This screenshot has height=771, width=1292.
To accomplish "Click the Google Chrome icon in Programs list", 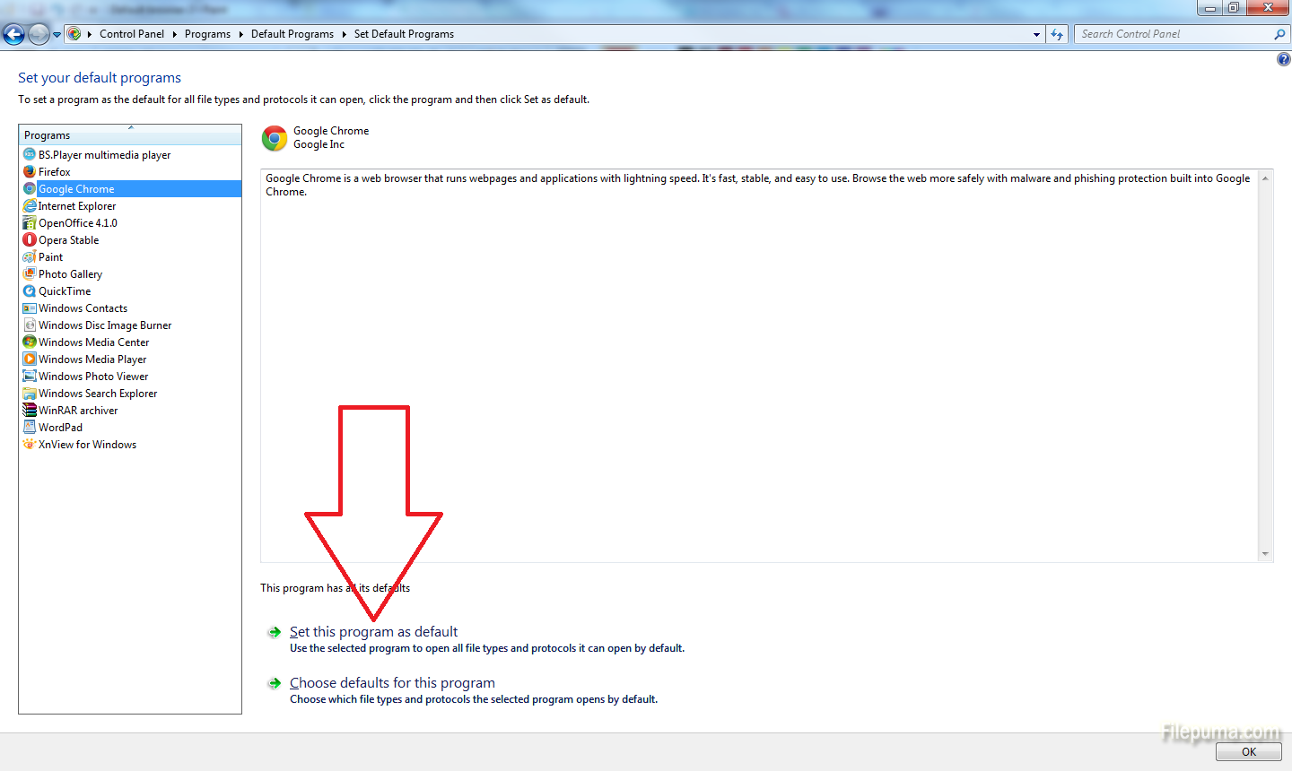I will click(30, 189).
